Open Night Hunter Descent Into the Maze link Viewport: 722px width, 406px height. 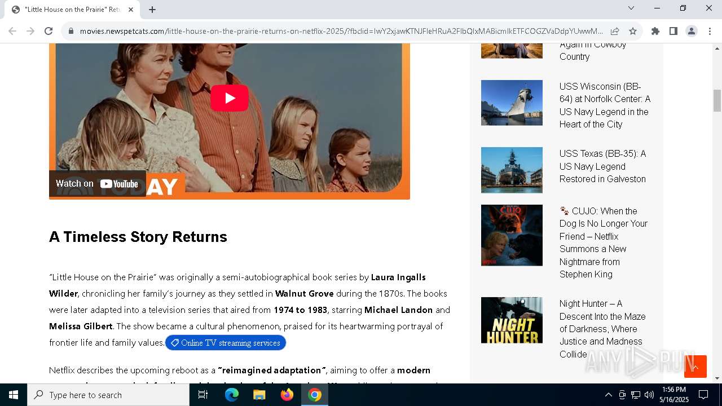click(602, 329)
